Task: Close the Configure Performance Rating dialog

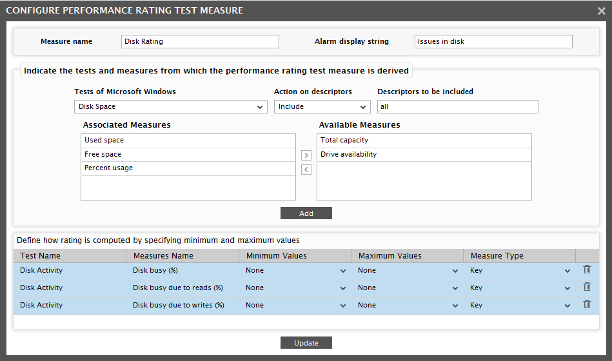Action: tap(602, 11)
